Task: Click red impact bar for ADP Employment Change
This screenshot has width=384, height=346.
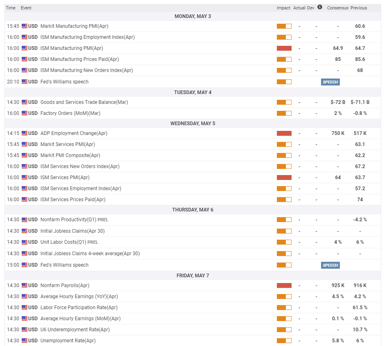Action: [x=284, y=133]
